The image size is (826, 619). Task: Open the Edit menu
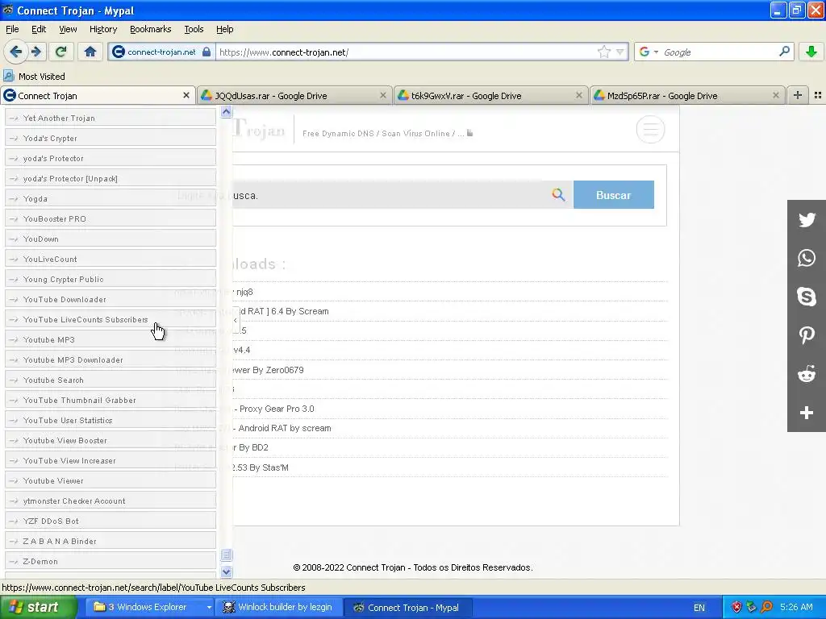click(39, 29)
